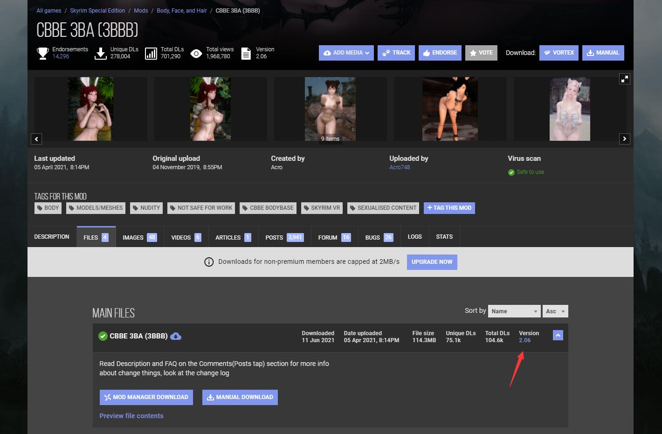Click the MODELS/MESHES tag
This screenshot has width=662, height=434.
pyautogui.click(x=96, y=208)
